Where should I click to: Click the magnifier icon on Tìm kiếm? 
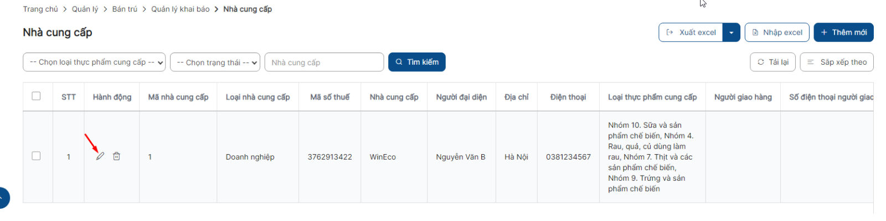pyautogui.click(x=399, y=62)
